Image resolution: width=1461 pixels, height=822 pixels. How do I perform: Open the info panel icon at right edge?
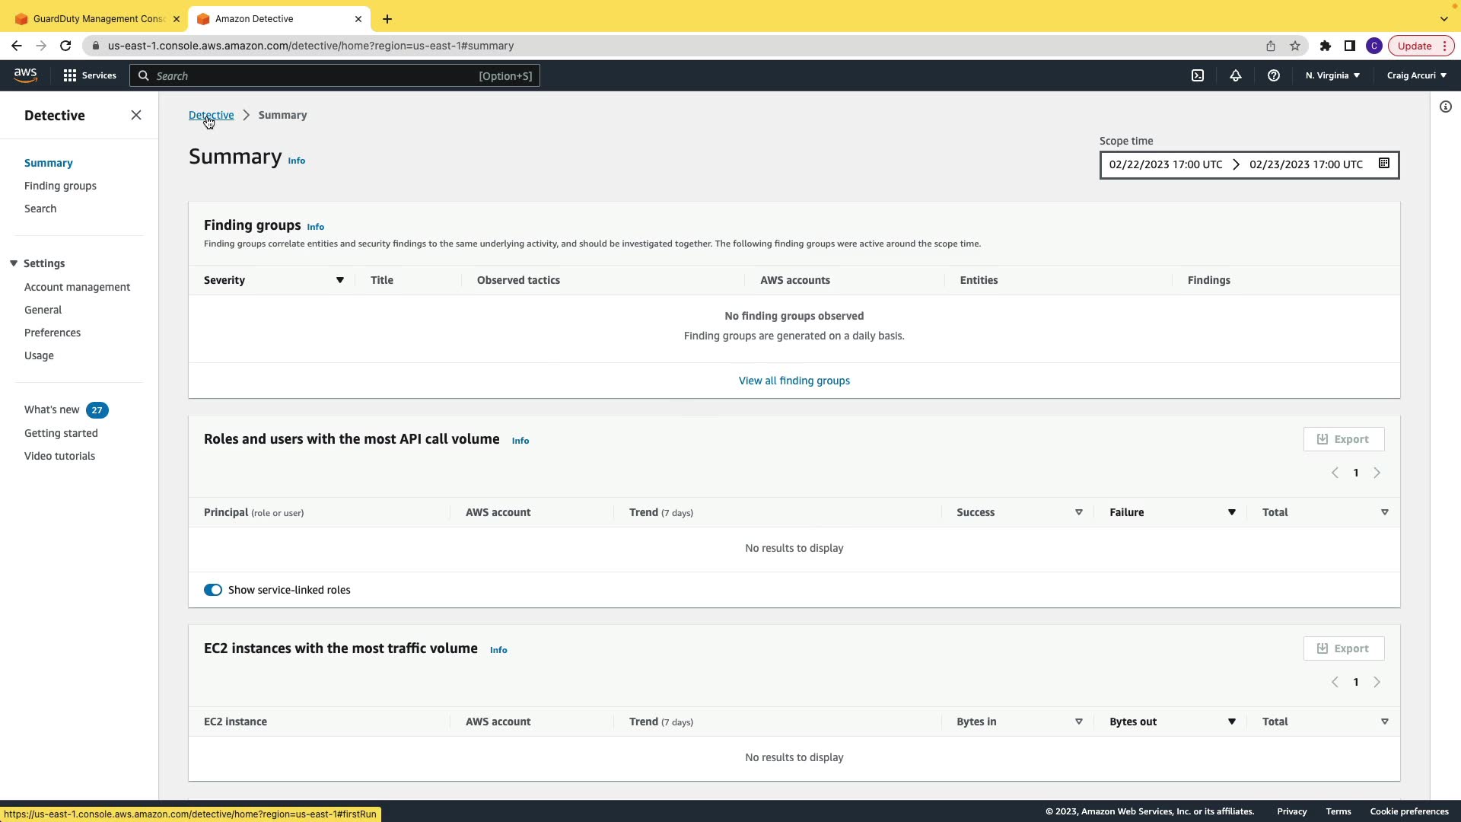[1446, 107]
